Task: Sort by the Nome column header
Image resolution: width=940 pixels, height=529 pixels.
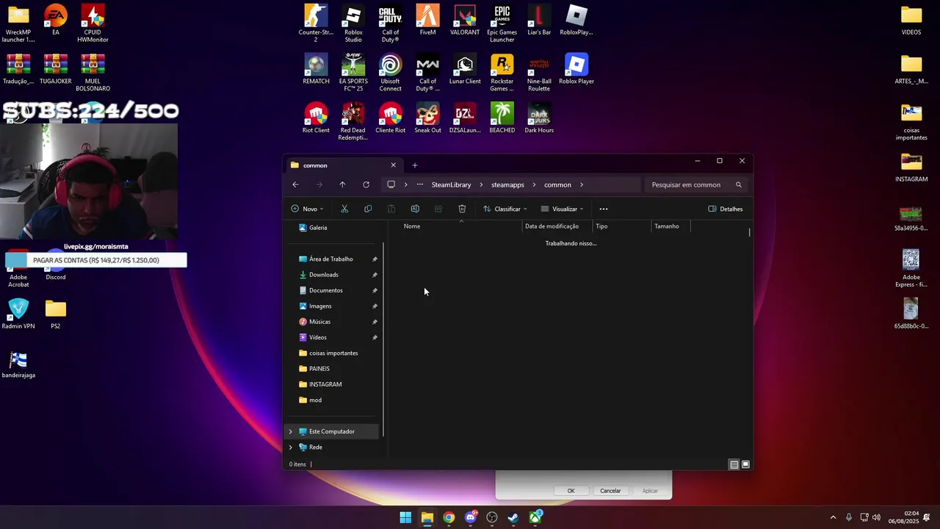Action: 461,226
